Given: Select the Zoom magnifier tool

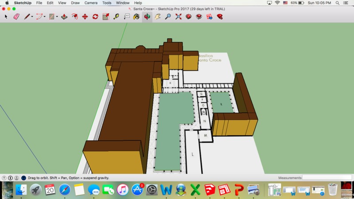Looking at the screenshot, I should pyautogui.click(x=168, y=16).
